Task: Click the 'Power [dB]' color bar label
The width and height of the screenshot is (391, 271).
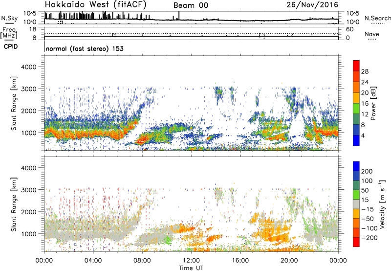Action: coord(373,103)
